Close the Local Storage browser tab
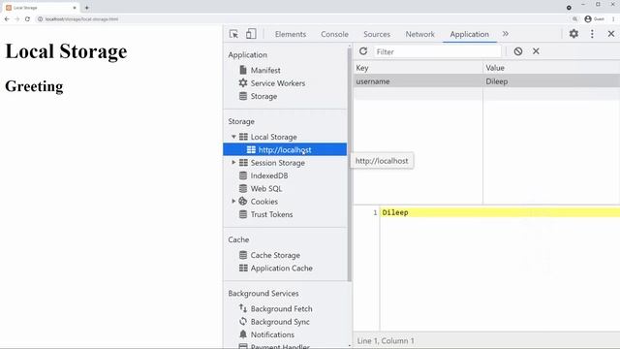The width and height of the screenshot is (620, 349). 75,8
